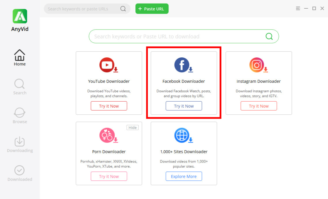
Task: Open the Browse section in sidebar
Action: click(x=20, y=115)
